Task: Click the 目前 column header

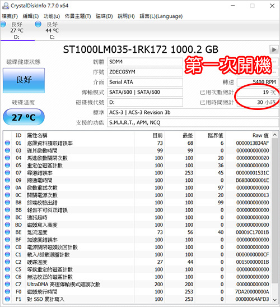Action: coord(150,135)
